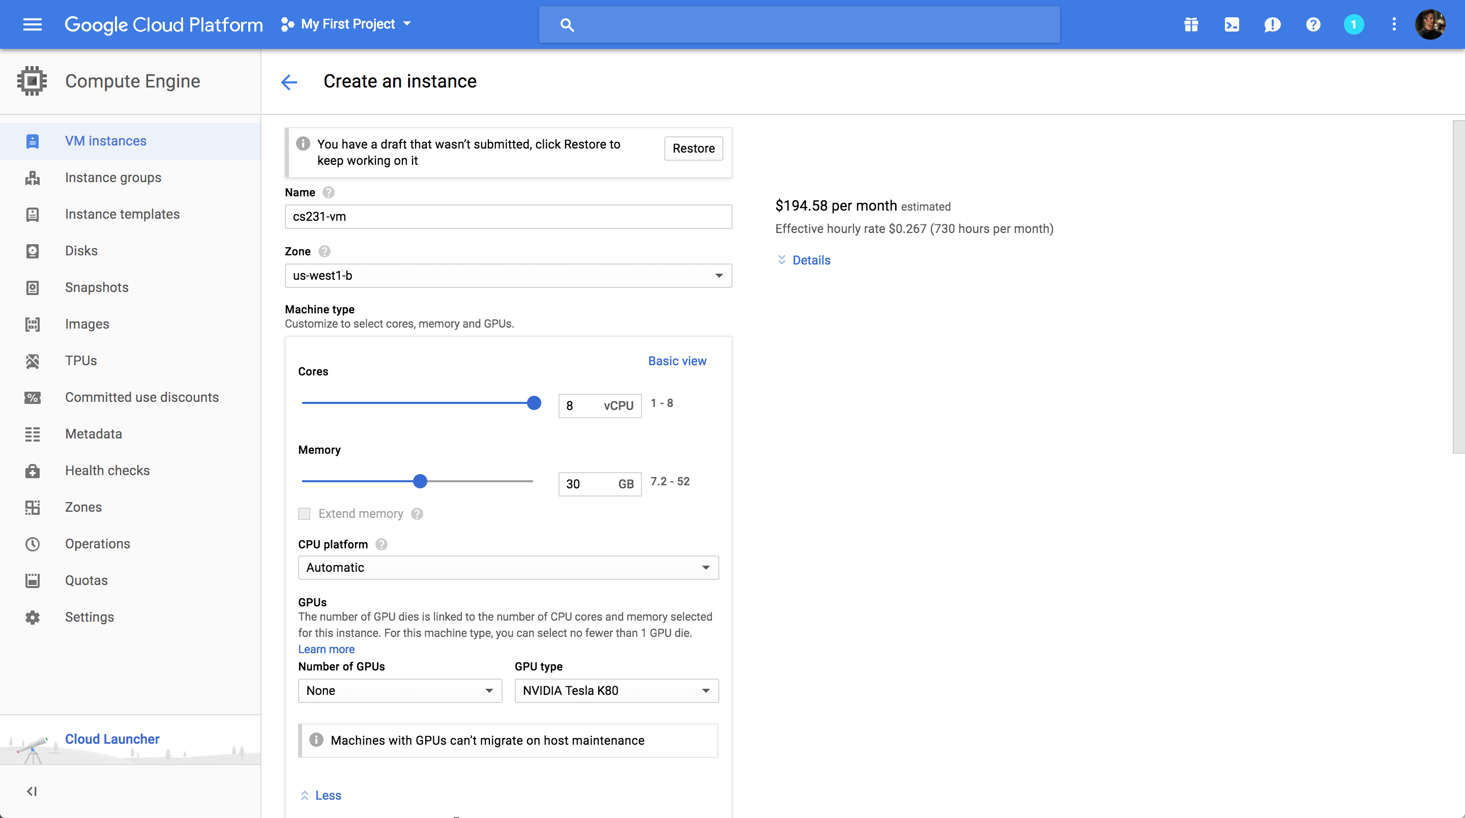1465x818 pixels.
Task: Click the Quotas sidebar icon
Action: coord(33,581)
